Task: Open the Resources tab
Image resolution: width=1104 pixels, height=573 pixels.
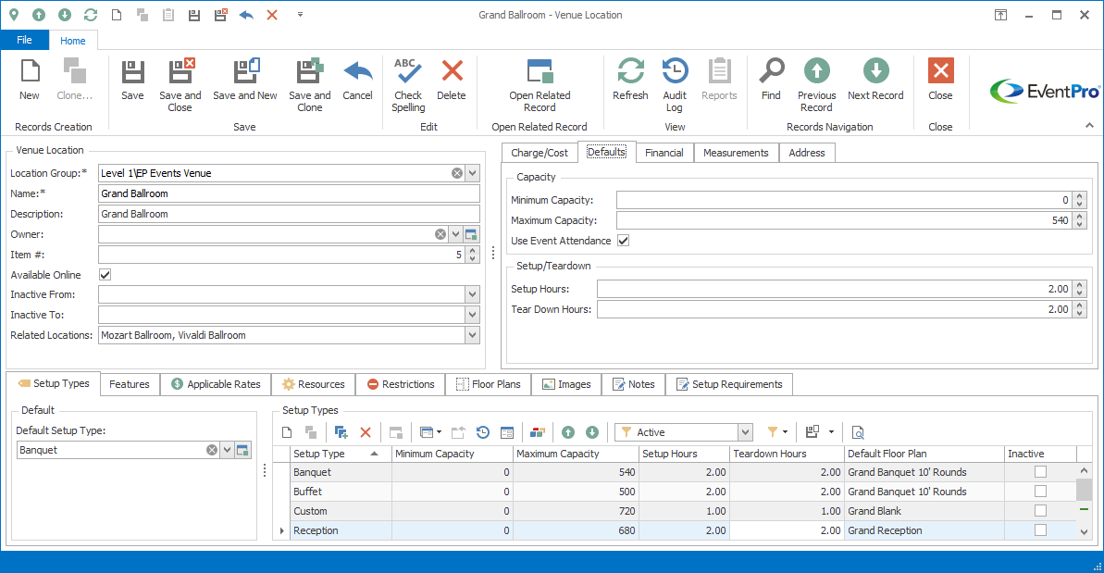Action: [314, 384]
